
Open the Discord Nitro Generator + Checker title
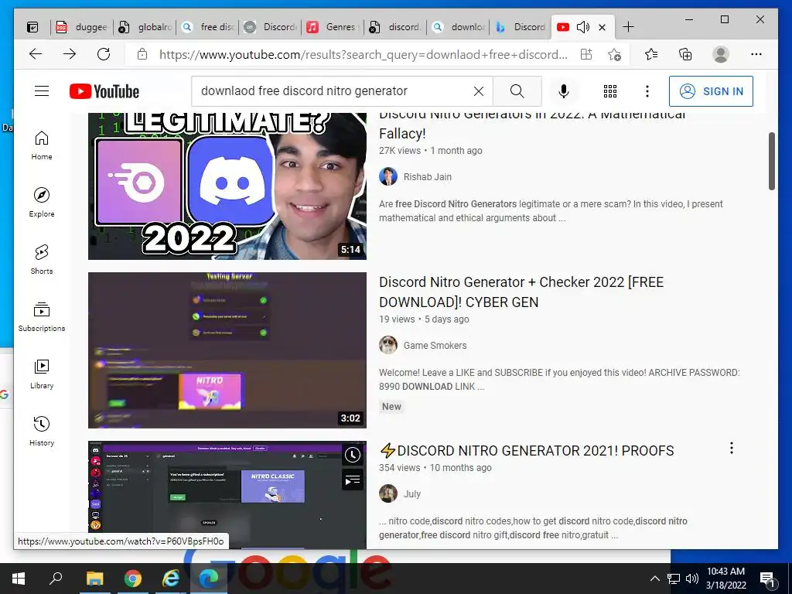[521, 292]
